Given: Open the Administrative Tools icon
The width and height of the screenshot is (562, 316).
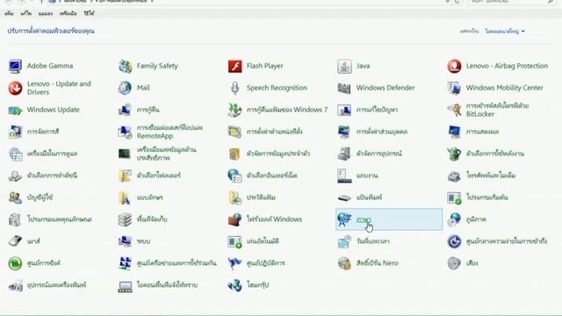Looking at the screenshot, I should click(x=15, y=154).
